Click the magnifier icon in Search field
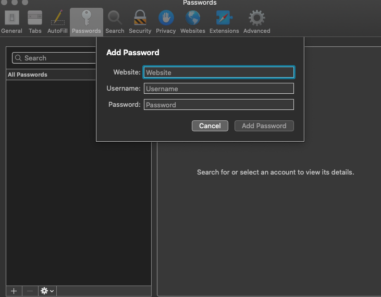The image size is (381, 297). click(x=18, y=58)
